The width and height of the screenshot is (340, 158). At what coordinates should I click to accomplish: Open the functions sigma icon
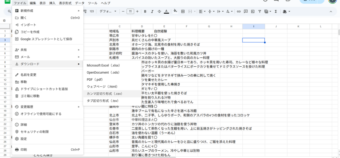275,12
